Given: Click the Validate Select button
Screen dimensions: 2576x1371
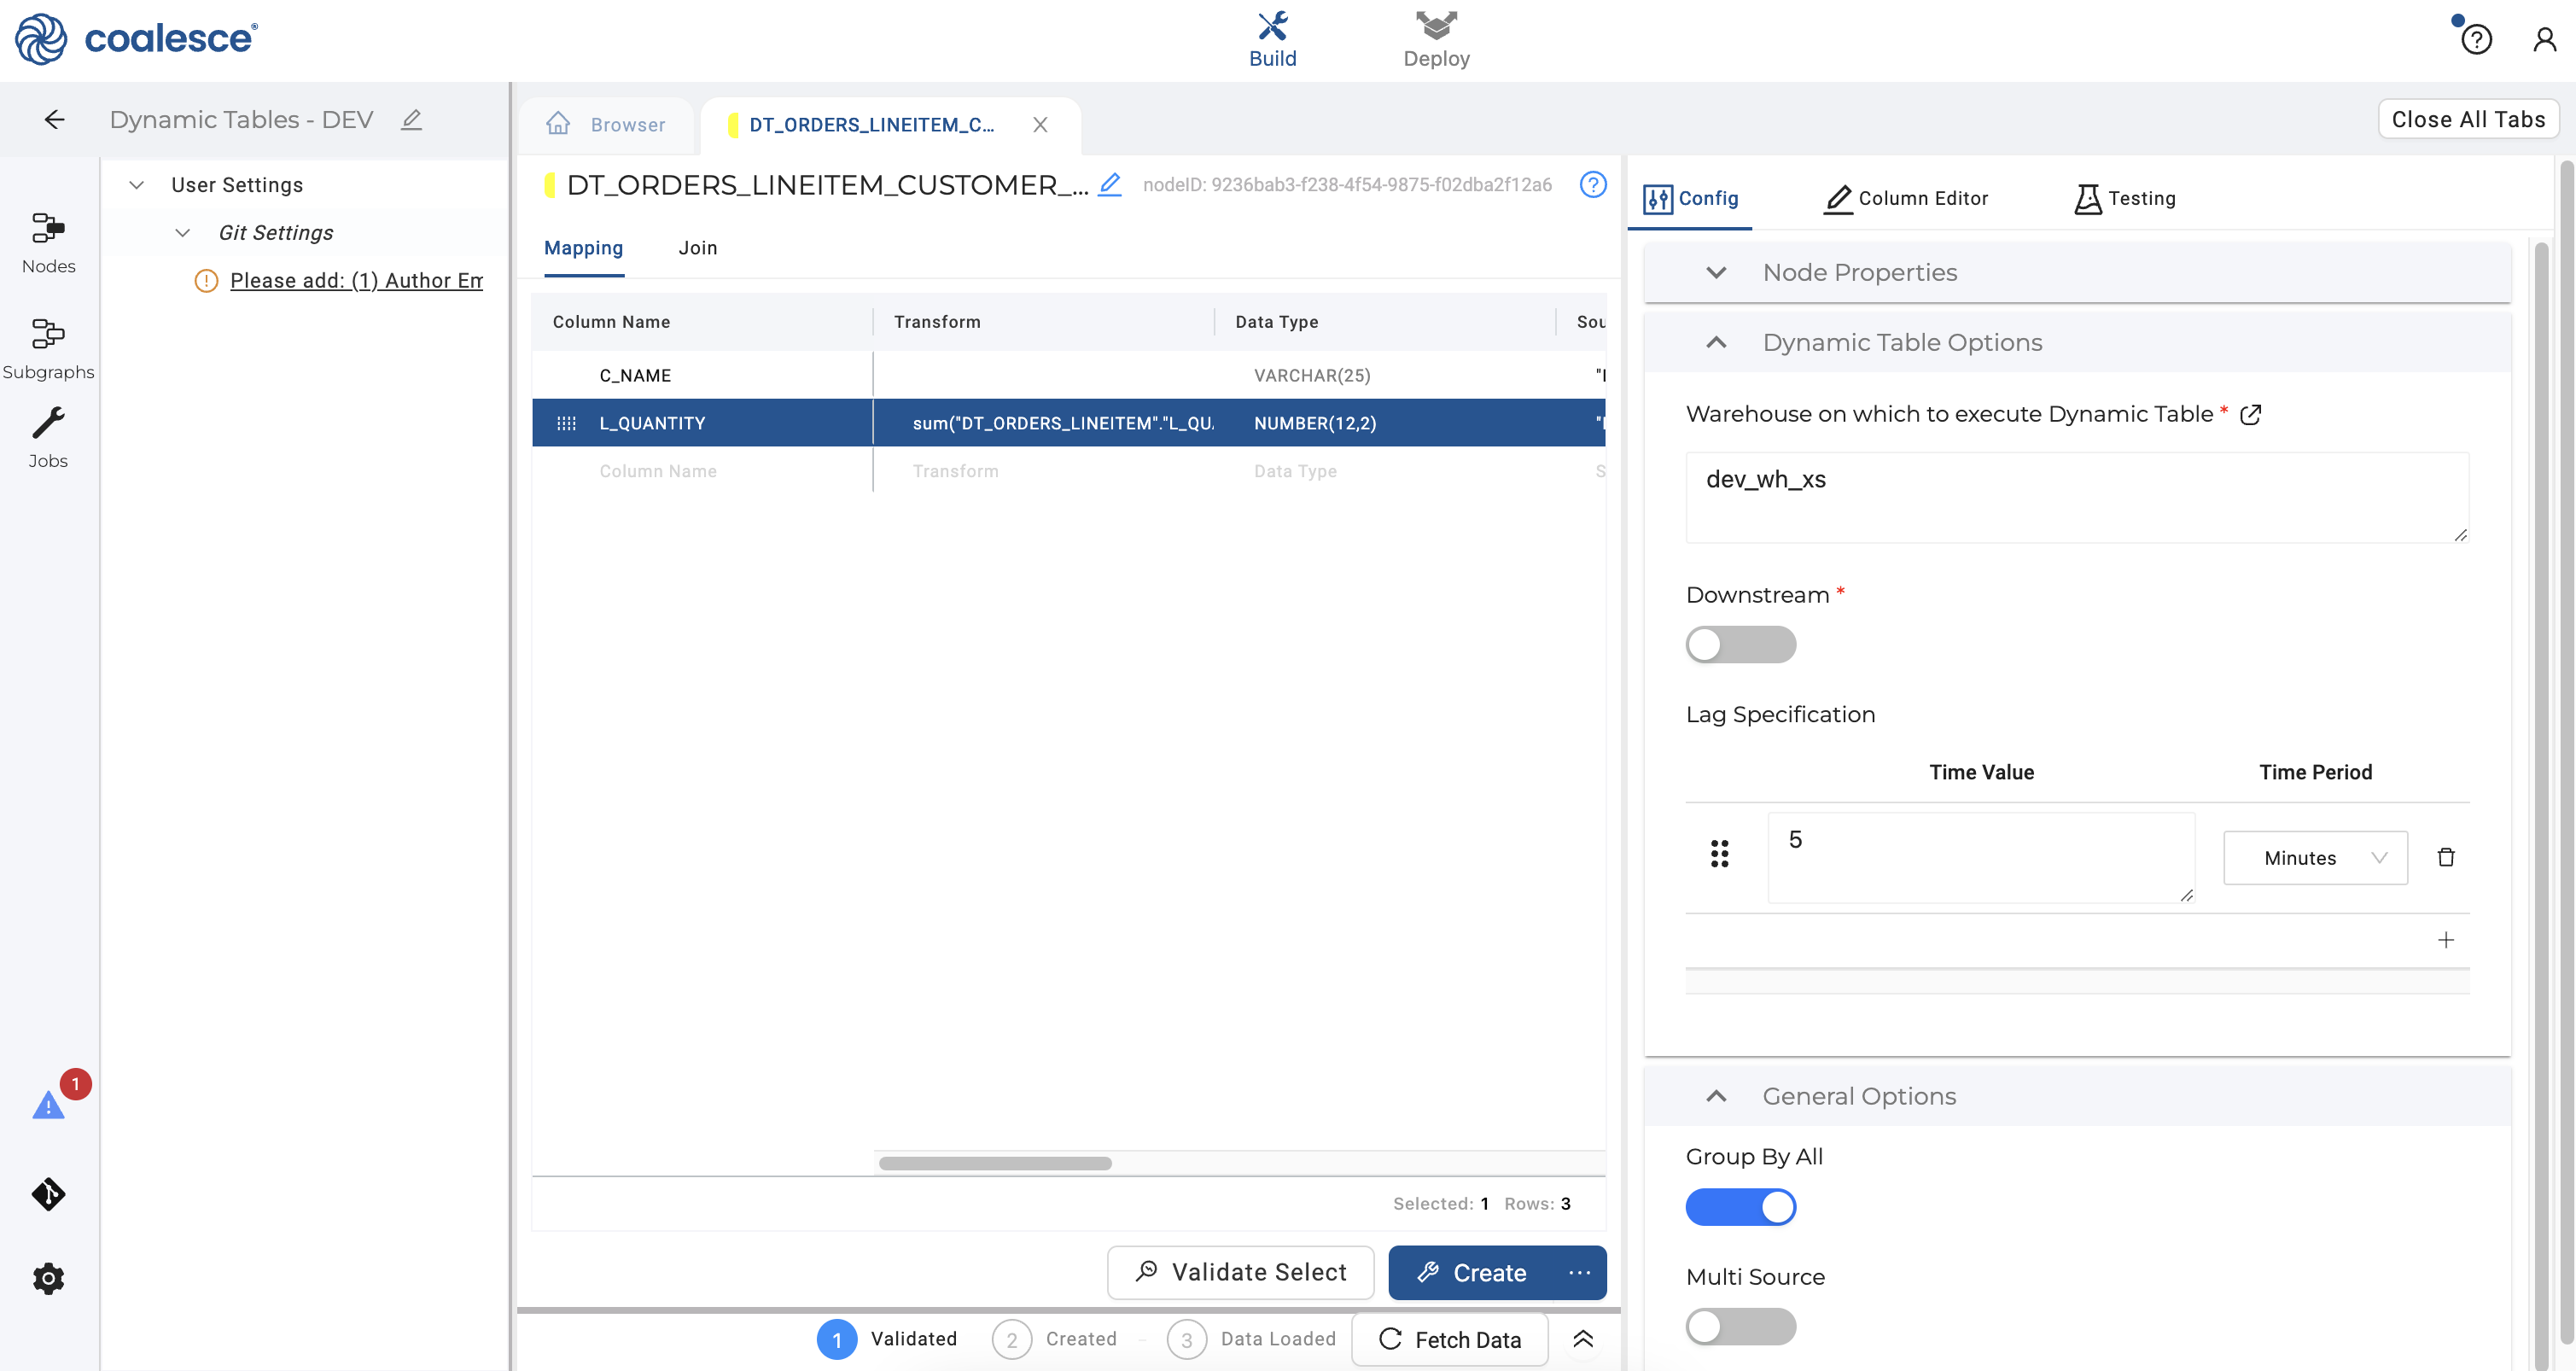Looking at the screenshot, I should (1240, 1272).
